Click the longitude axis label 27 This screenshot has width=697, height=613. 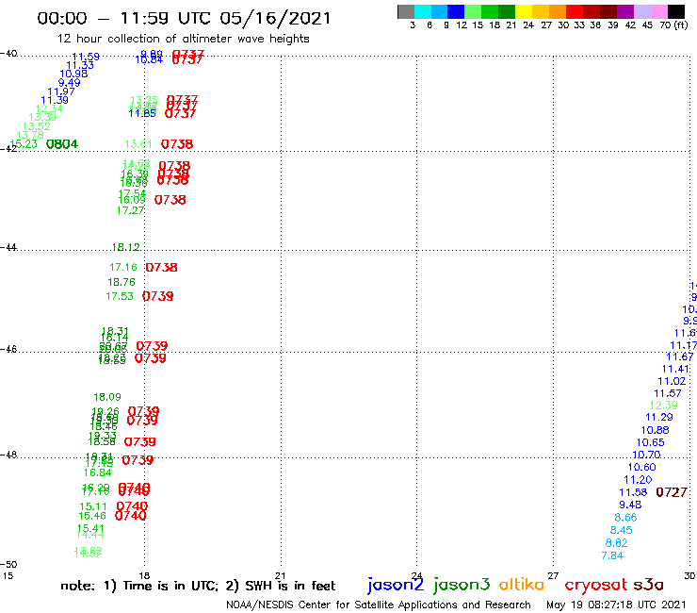pos(553,575)
